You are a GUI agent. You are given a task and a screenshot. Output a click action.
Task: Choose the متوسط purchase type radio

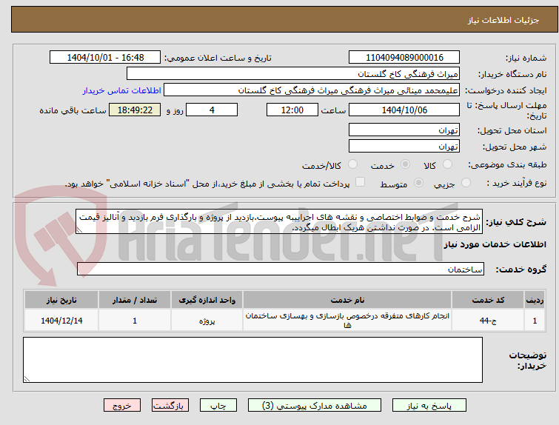tap(418, 183)
